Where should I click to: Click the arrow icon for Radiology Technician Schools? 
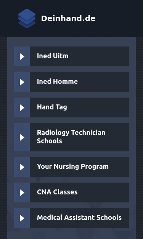[x=22, y=137]
